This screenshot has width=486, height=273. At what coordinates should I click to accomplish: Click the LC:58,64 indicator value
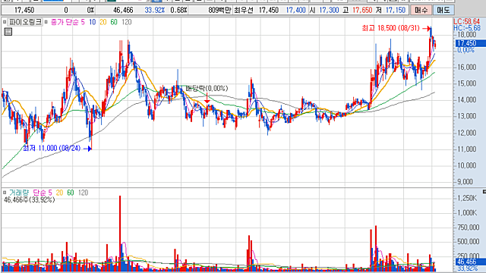click(467, 21)
